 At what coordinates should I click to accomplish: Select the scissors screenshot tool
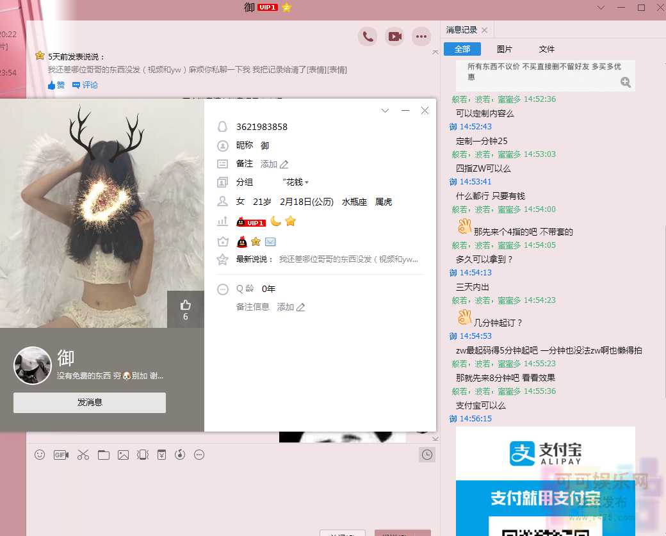pos(83,455)
